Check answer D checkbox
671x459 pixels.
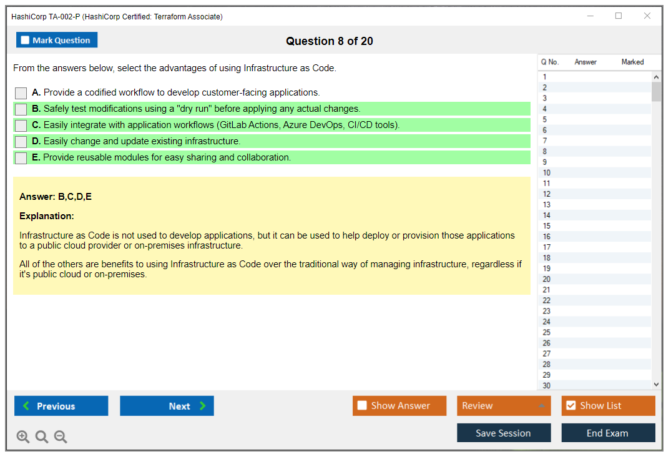[x=21, y=142]
